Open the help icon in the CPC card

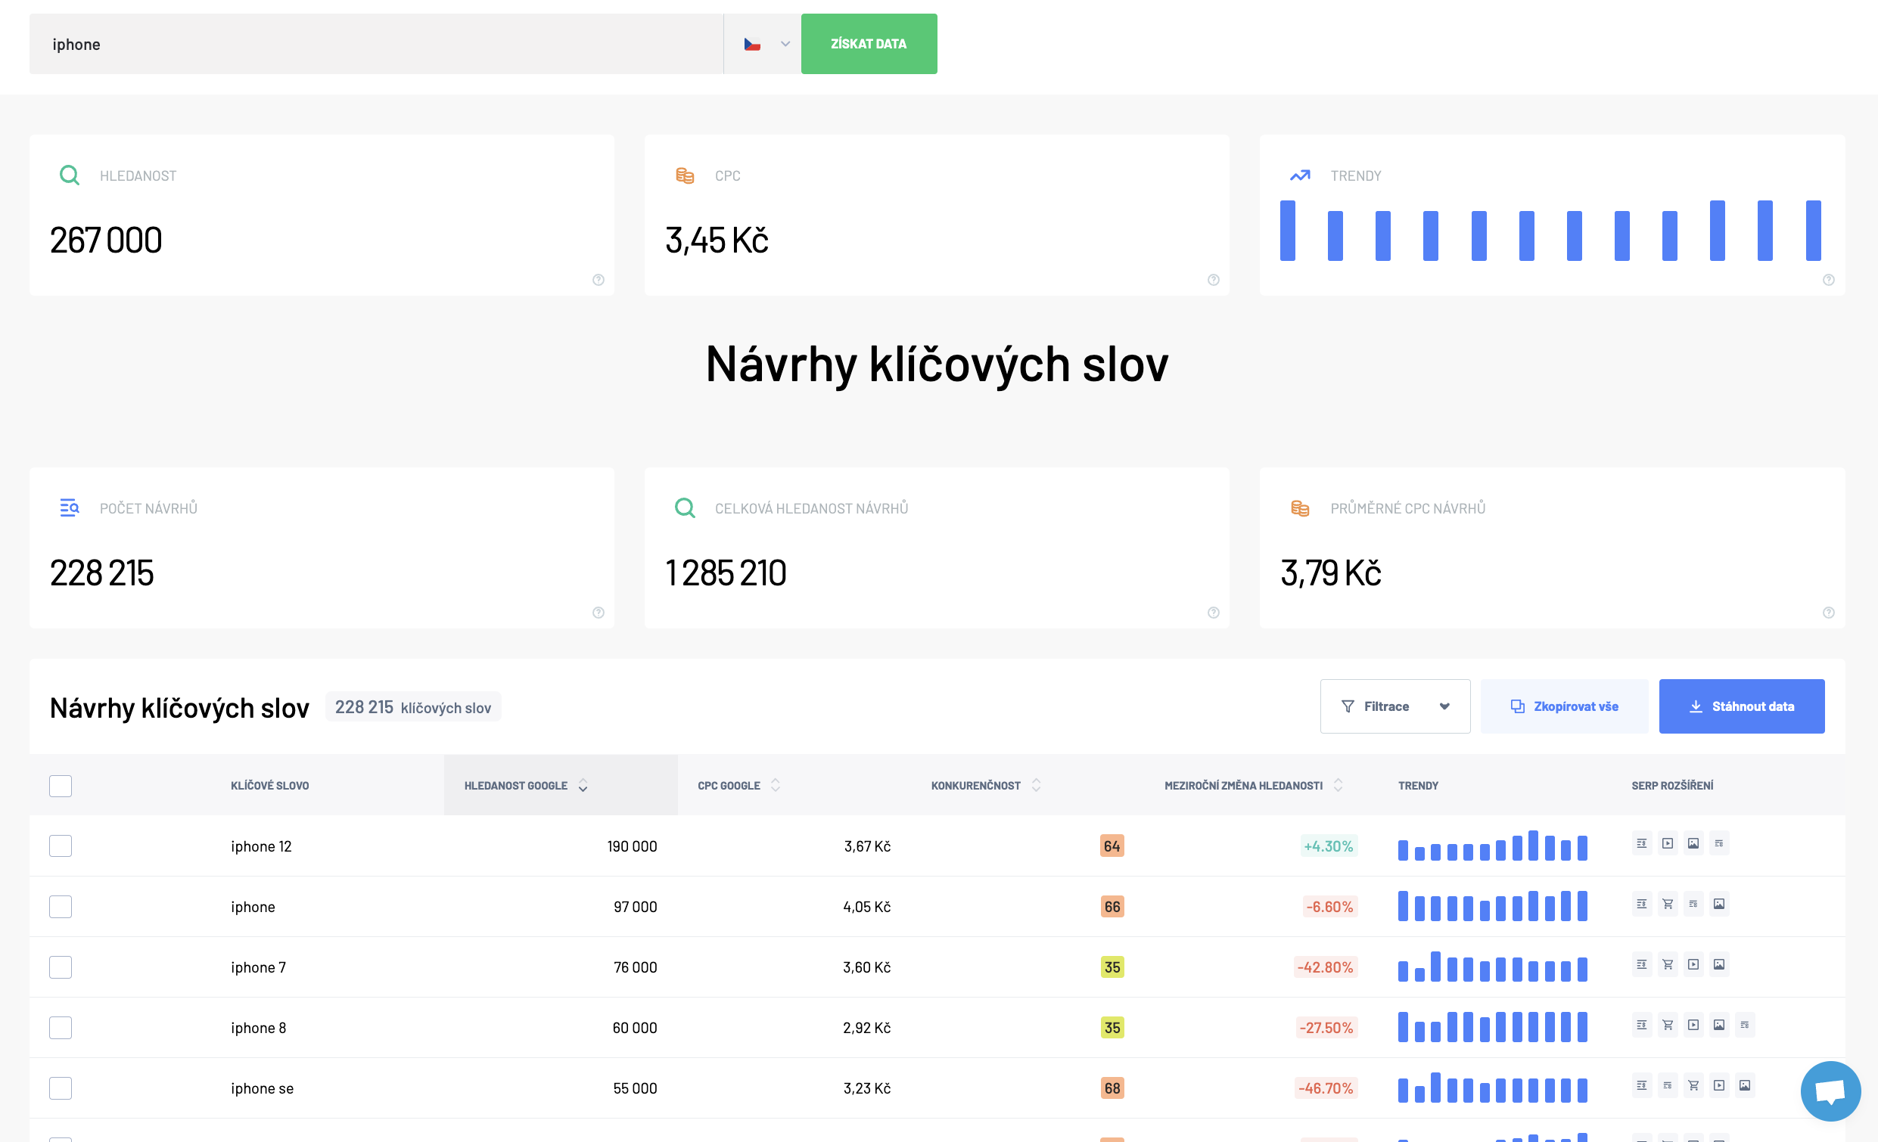pos(1214,280)
